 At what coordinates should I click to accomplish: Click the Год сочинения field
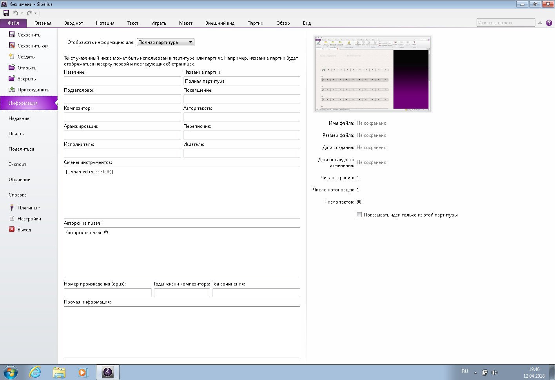pos(256,293)
